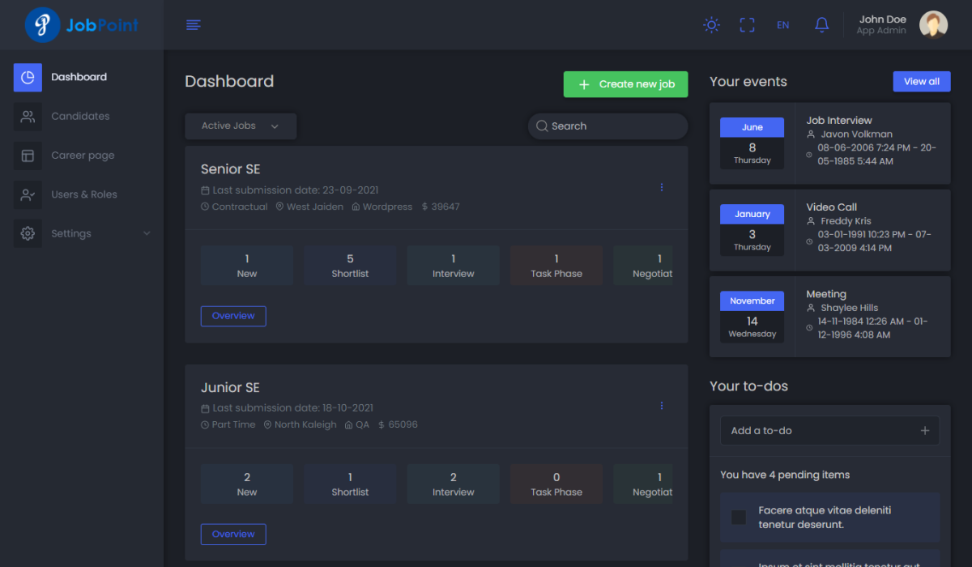Open Senior SE three-dot options menu

coord(662,188)
